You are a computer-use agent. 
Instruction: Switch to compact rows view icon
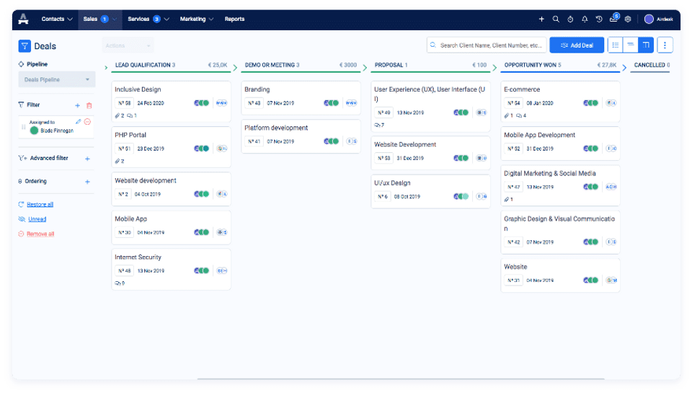[630, 45]
